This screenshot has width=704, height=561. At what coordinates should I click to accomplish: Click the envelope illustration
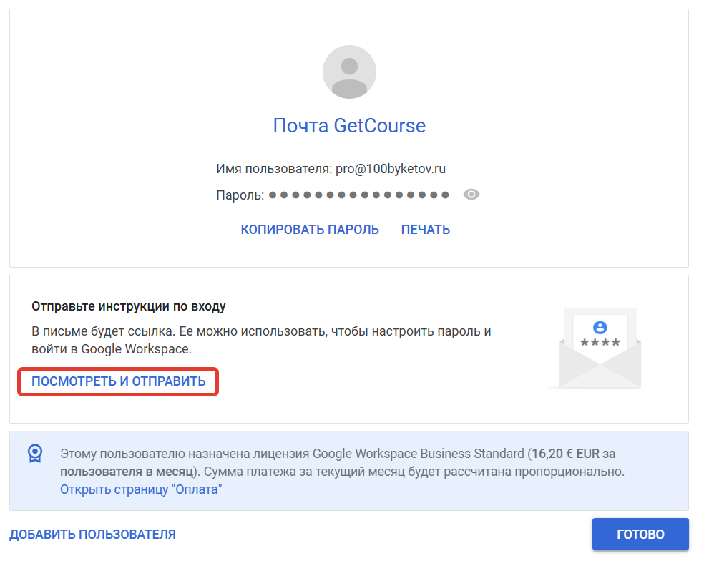coord(600,348)
